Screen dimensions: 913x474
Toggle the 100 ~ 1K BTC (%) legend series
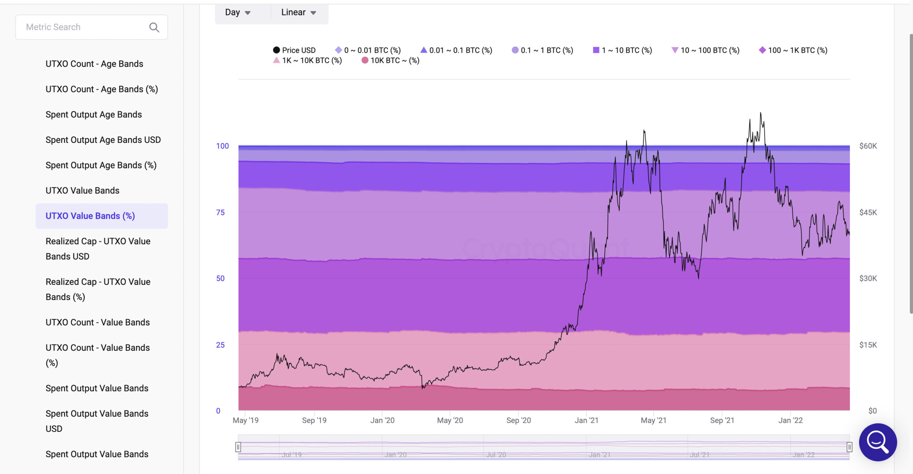click(x=793, y=50)
